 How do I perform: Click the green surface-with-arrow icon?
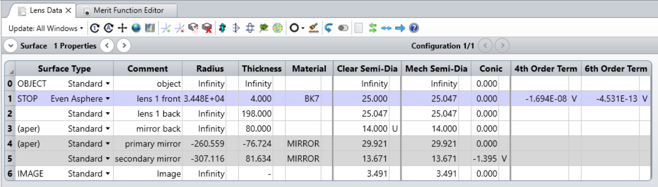(x=264, y=28)
